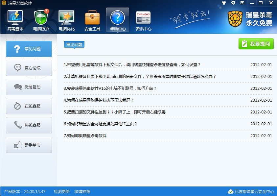277x196 pixels.
Task: Open 微博互动 sidebar item
Action: click(29, 87)
